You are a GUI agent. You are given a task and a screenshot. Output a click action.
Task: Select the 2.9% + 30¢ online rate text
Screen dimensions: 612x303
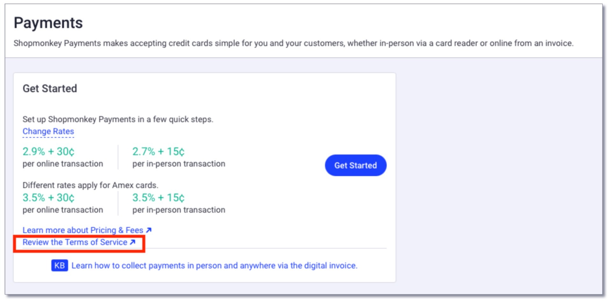(x=48, y=151)
